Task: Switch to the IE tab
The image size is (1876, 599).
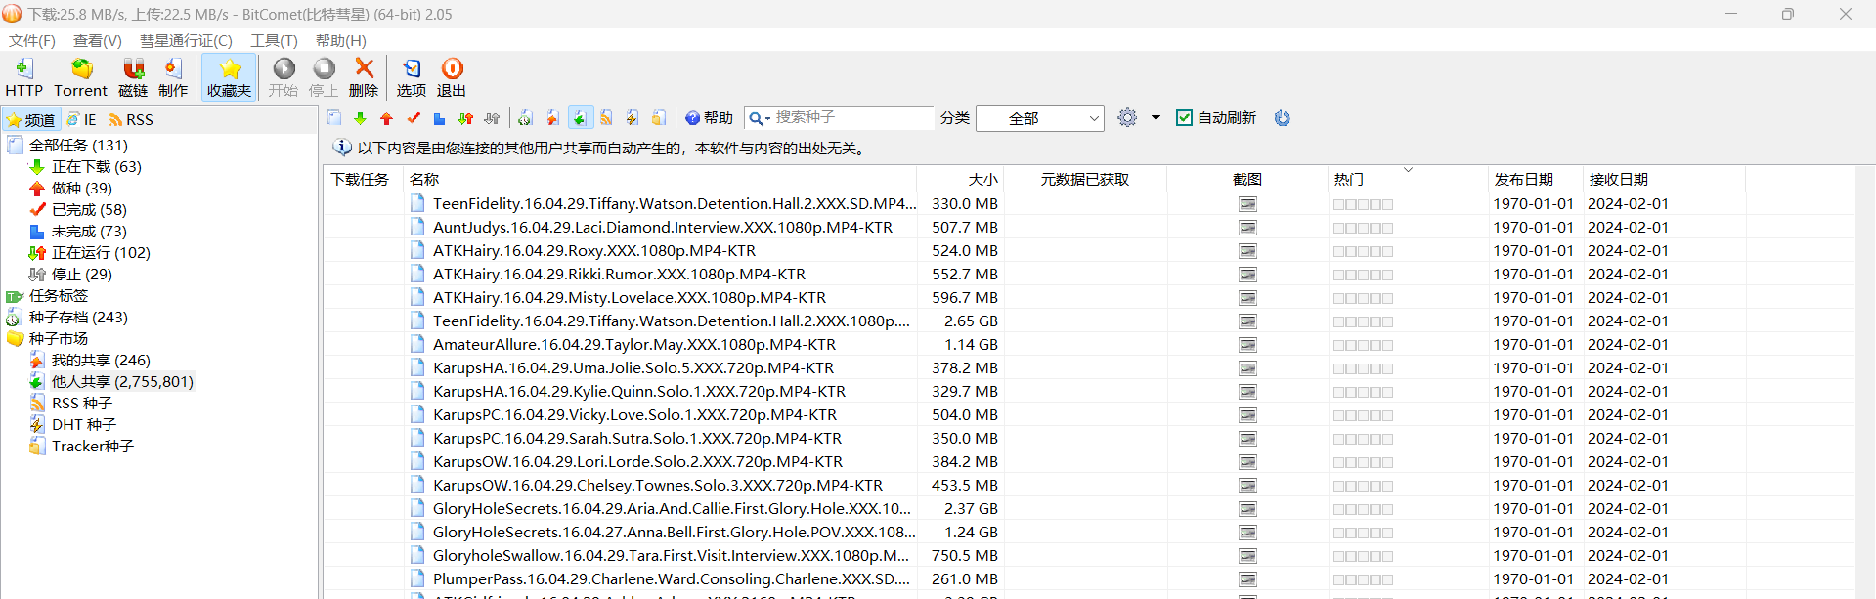Action: [x=82, y=119]
